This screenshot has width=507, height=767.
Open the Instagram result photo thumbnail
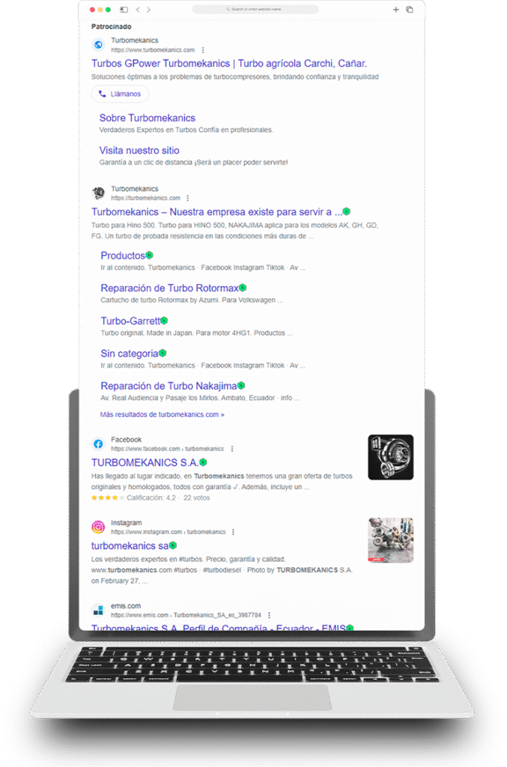pyautogui.click(x=391, y=540)
